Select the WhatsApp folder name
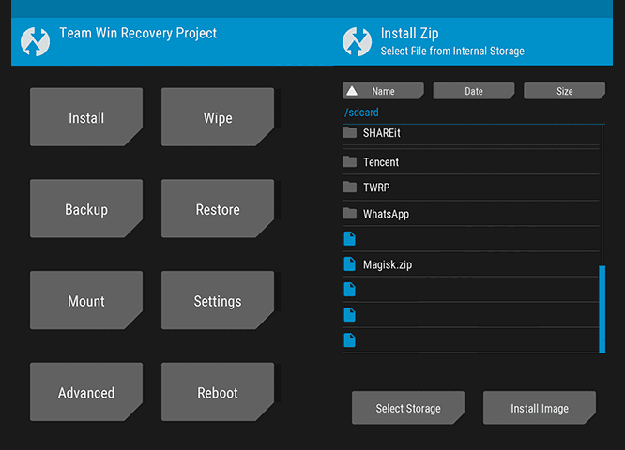 point(386,215)
